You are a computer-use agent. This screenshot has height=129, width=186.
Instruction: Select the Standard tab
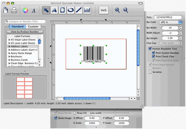(17, 27)
